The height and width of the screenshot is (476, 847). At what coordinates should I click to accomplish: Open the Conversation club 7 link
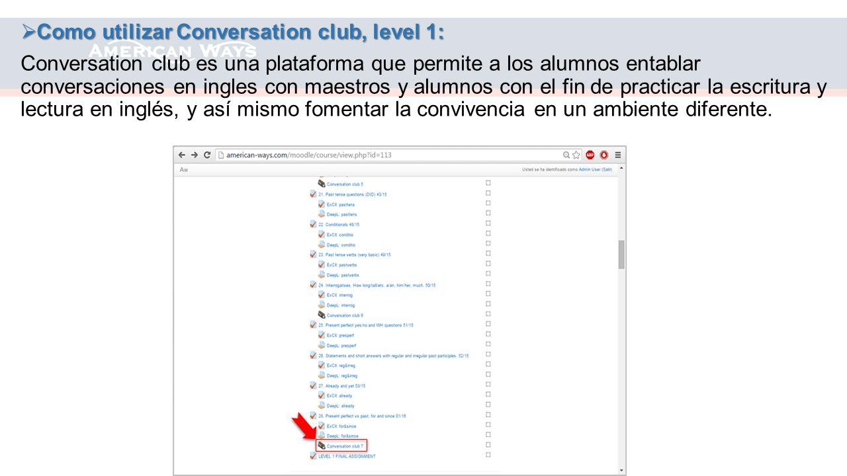pyautogui.click(x=345, y=446)
